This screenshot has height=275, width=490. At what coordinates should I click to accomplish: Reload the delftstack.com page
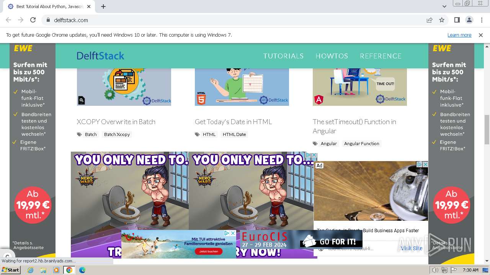point(33,20)
